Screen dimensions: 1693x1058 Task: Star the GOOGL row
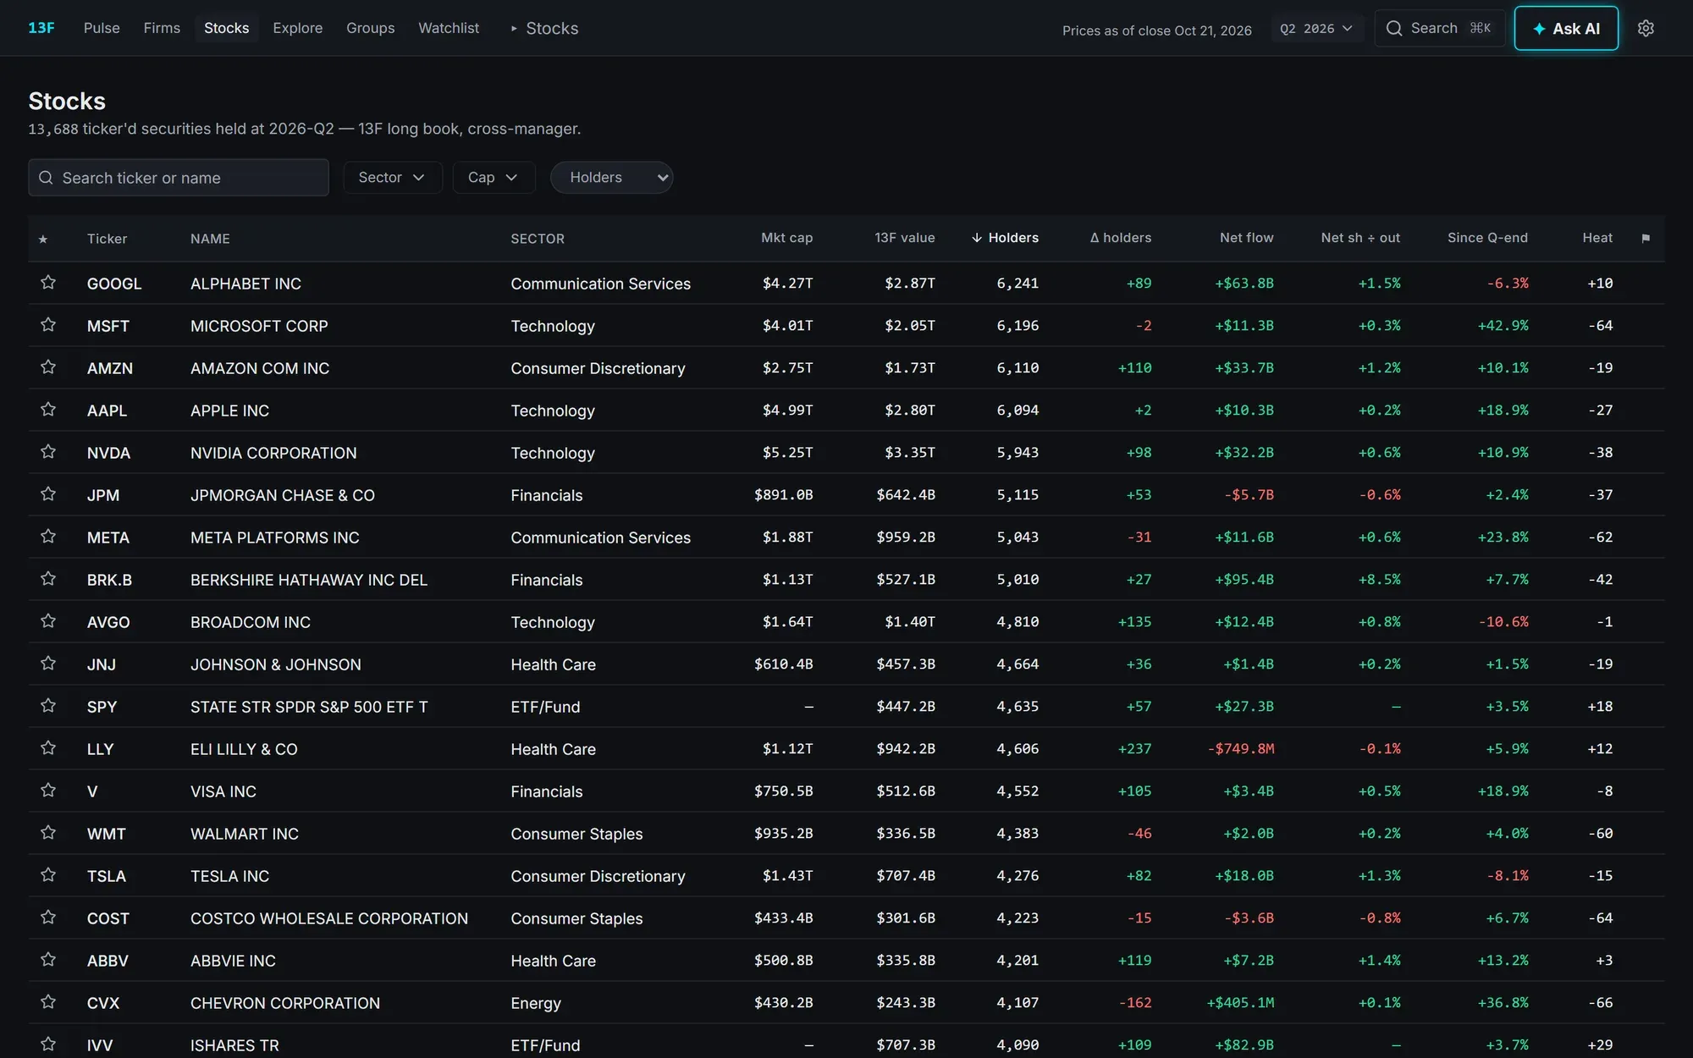point(48,283)
